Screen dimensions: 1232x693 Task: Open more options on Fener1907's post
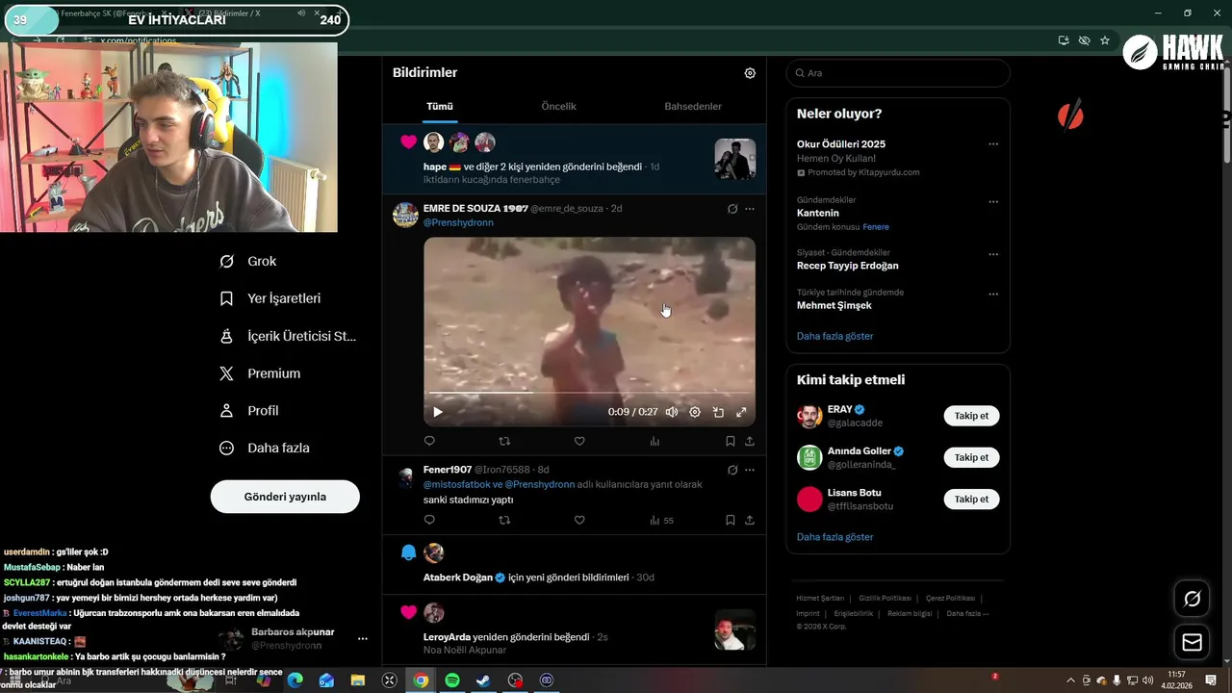click(750, 470)
